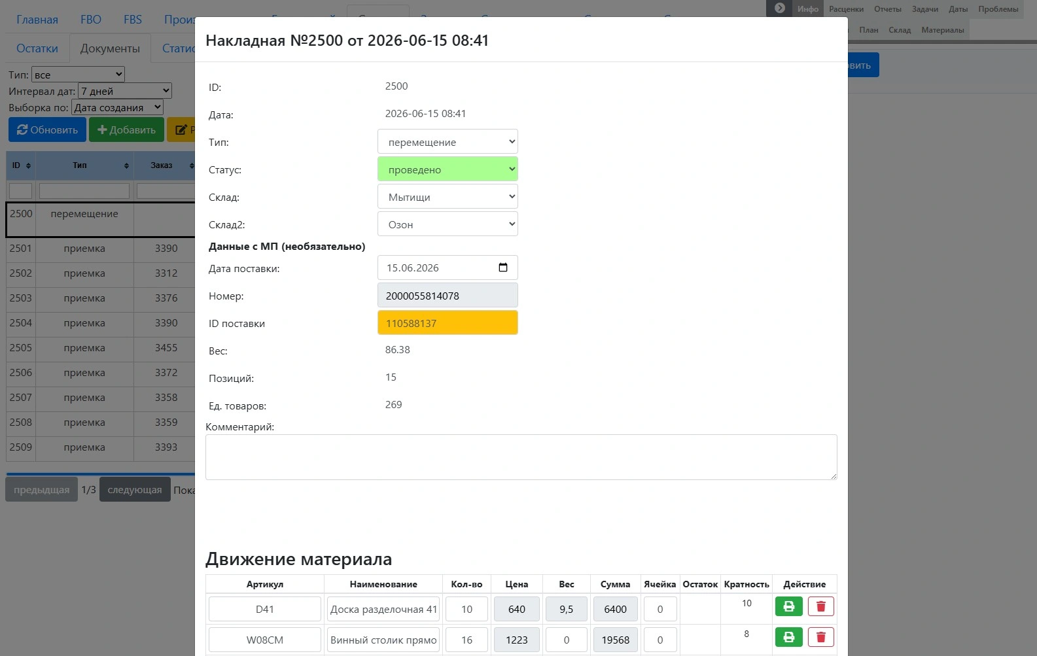This screenshot has width=1037, height=656.
Task: Click the Артикул field W08CM
Action: [x=265, y=640]
